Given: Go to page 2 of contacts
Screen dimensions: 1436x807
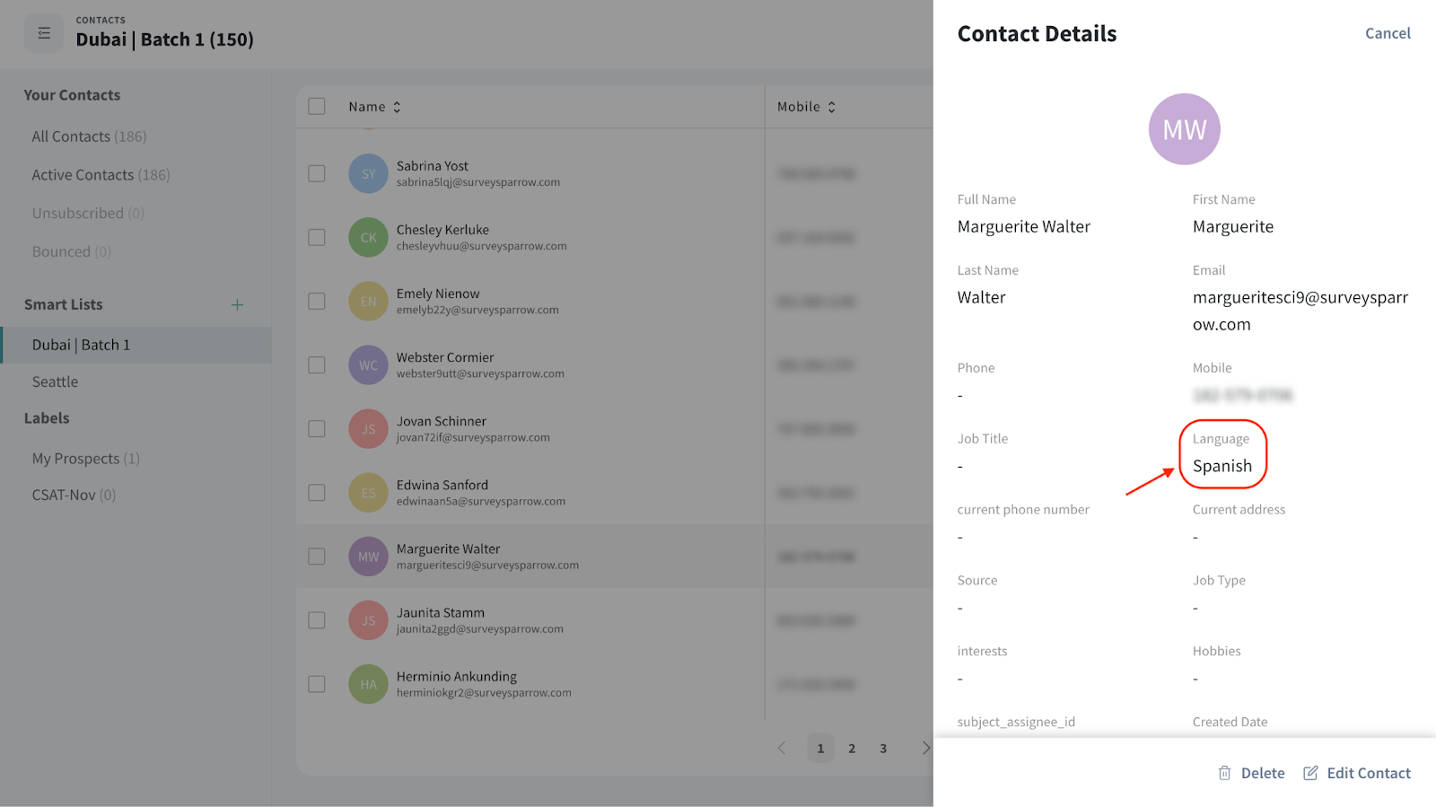Looking at the screenshot, I should (x=852, y=748).
